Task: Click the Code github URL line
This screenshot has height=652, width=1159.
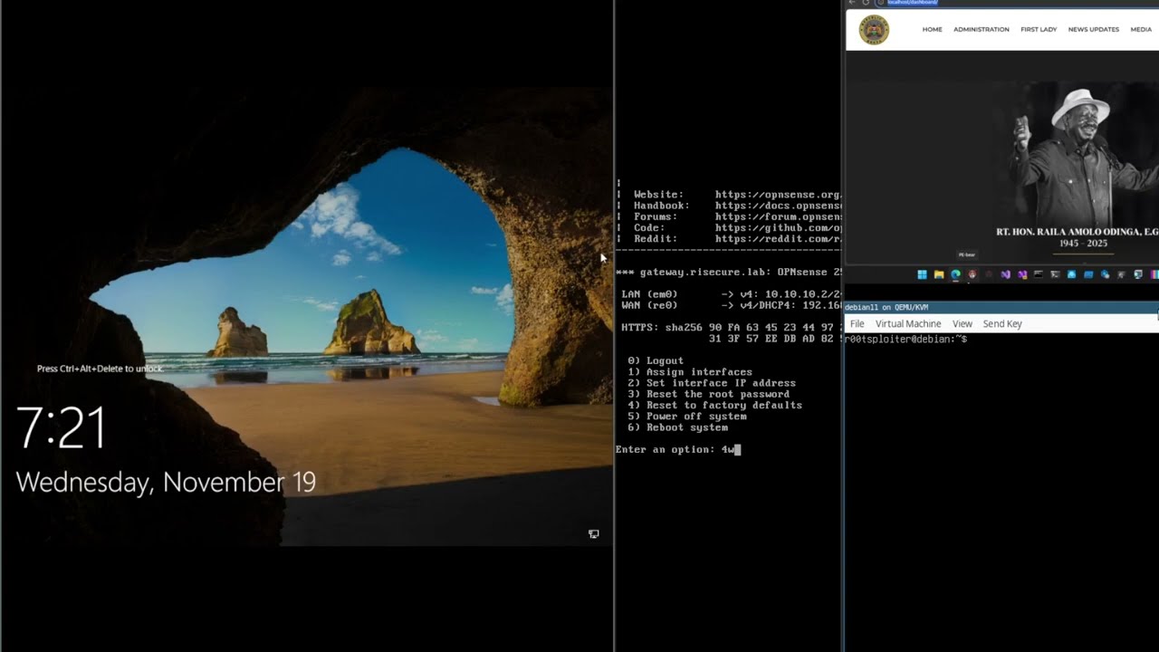Action: (x=737, y=228)
